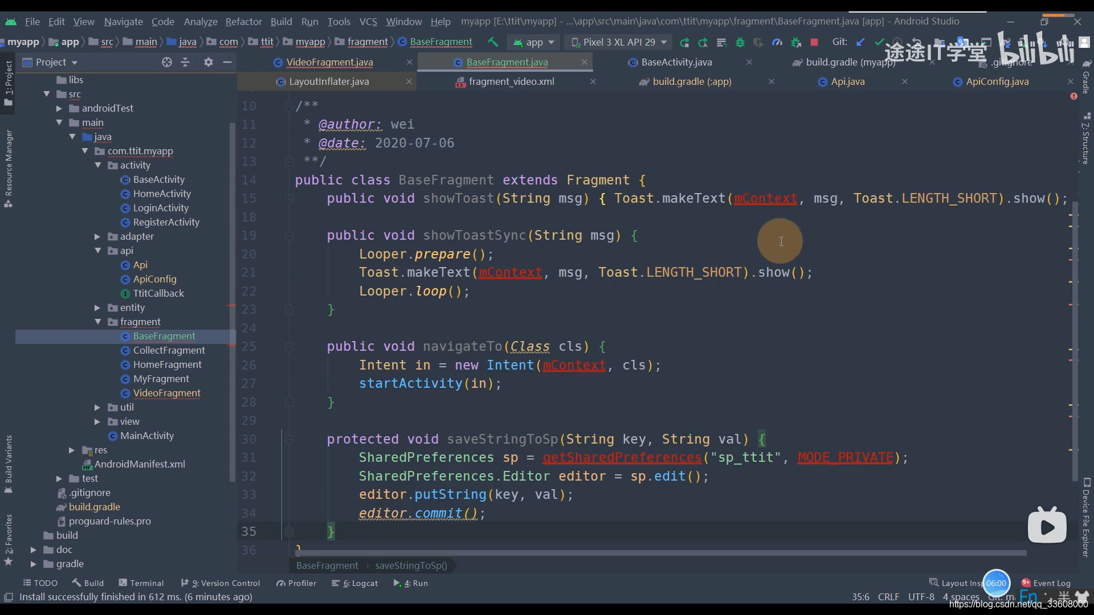The height and width of the screenshot is (615, 1094).
Task: Open the Project view type dropdown
Action: (50, 62)
